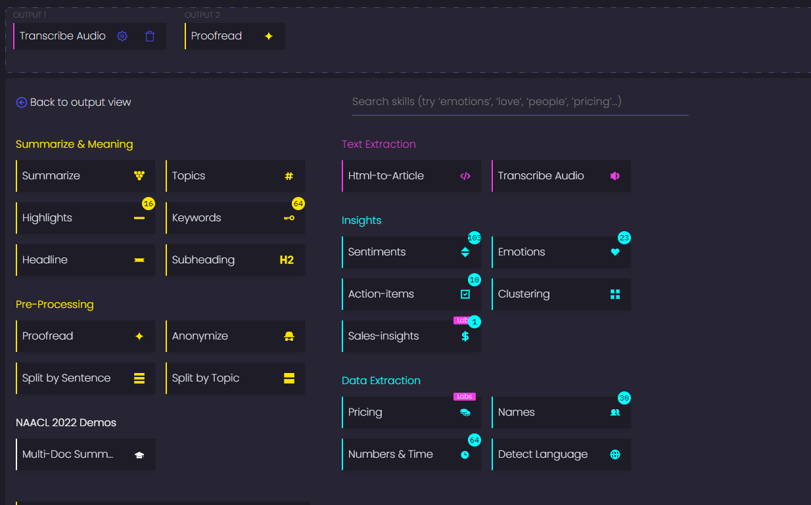Click the 23 count badge on Emotions
This screenshot has width=811, height=505.
pyautogui.click(x=624, y=238)
